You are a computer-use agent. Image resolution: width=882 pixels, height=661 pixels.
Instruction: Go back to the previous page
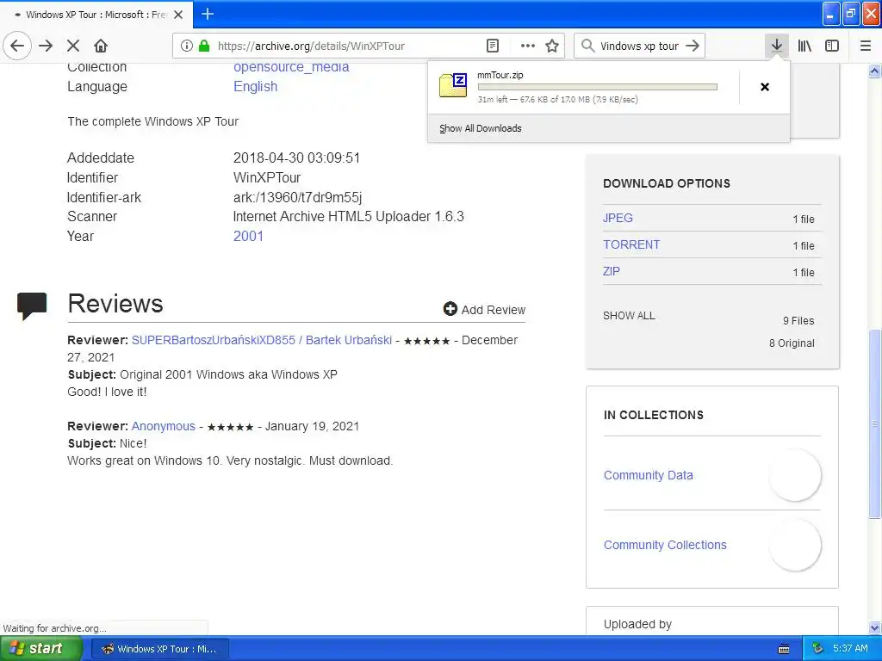[x=17, y=46]
